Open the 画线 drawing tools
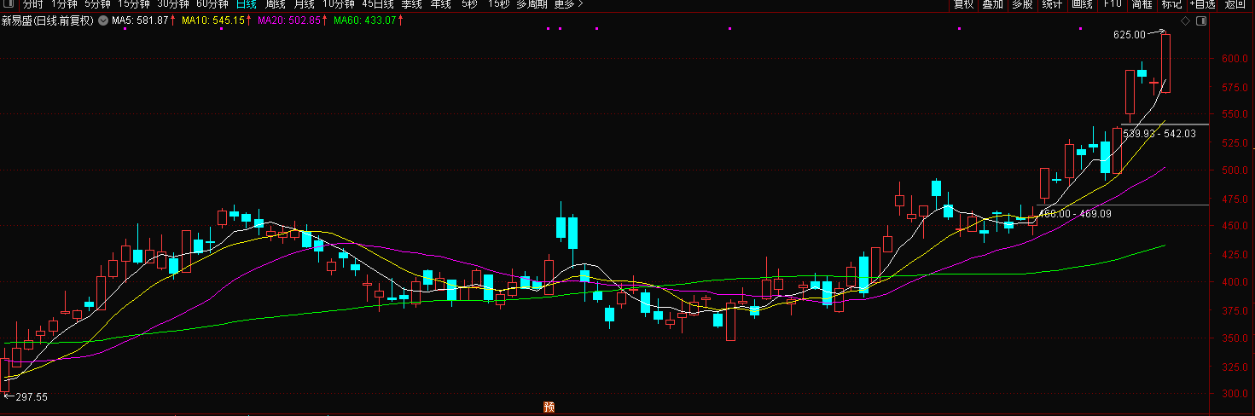The width and height of the screenshot is (1255, 416). [x=1082, y=4]
